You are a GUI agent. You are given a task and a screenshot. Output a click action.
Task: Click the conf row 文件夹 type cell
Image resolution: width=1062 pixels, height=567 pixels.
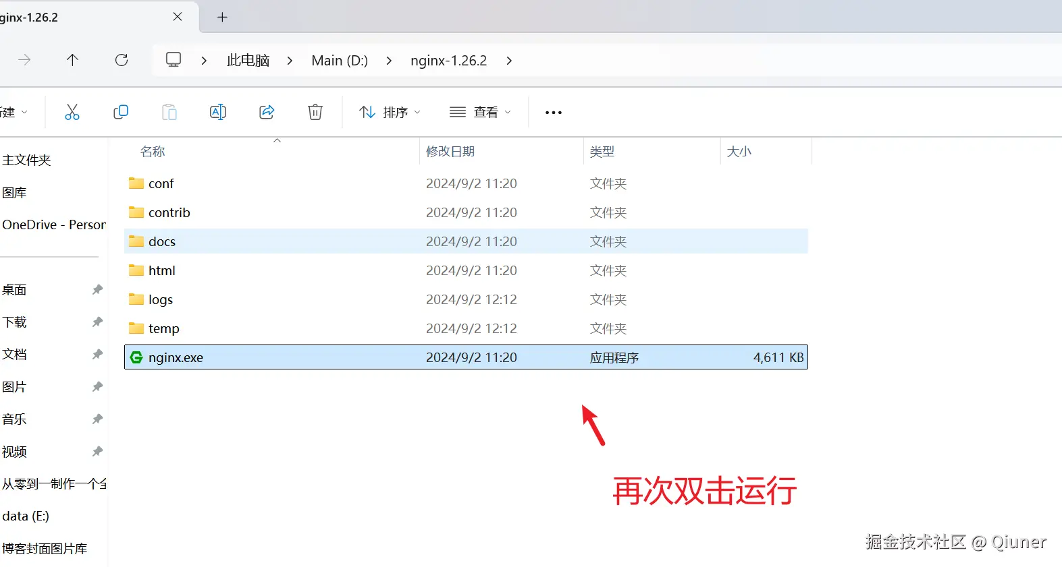[608, 183]
